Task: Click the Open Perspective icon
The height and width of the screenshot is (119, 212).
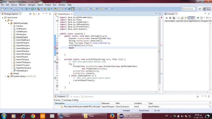Action: point(200,9)
